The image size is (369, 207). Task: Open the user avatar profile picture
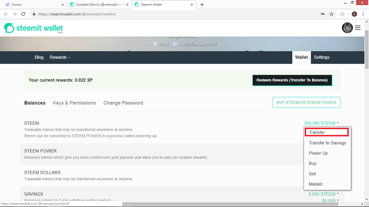pyautogui.click(x=347, y=28)
